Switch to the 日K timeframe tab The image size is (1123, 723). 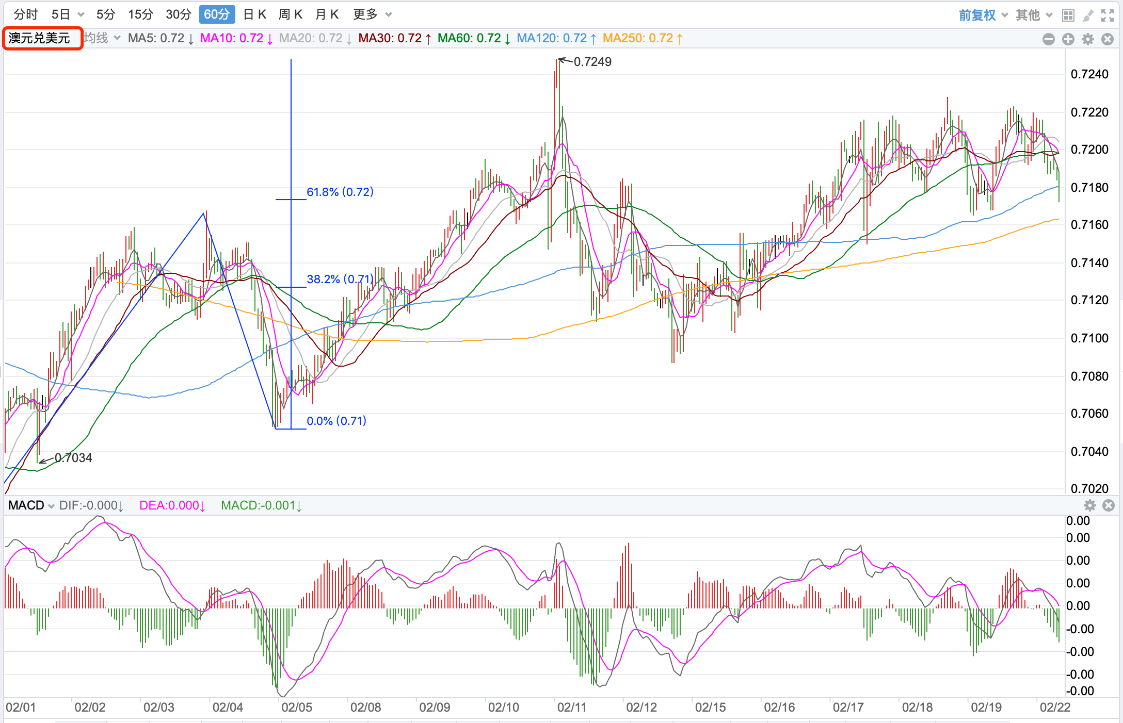point(254,14)
